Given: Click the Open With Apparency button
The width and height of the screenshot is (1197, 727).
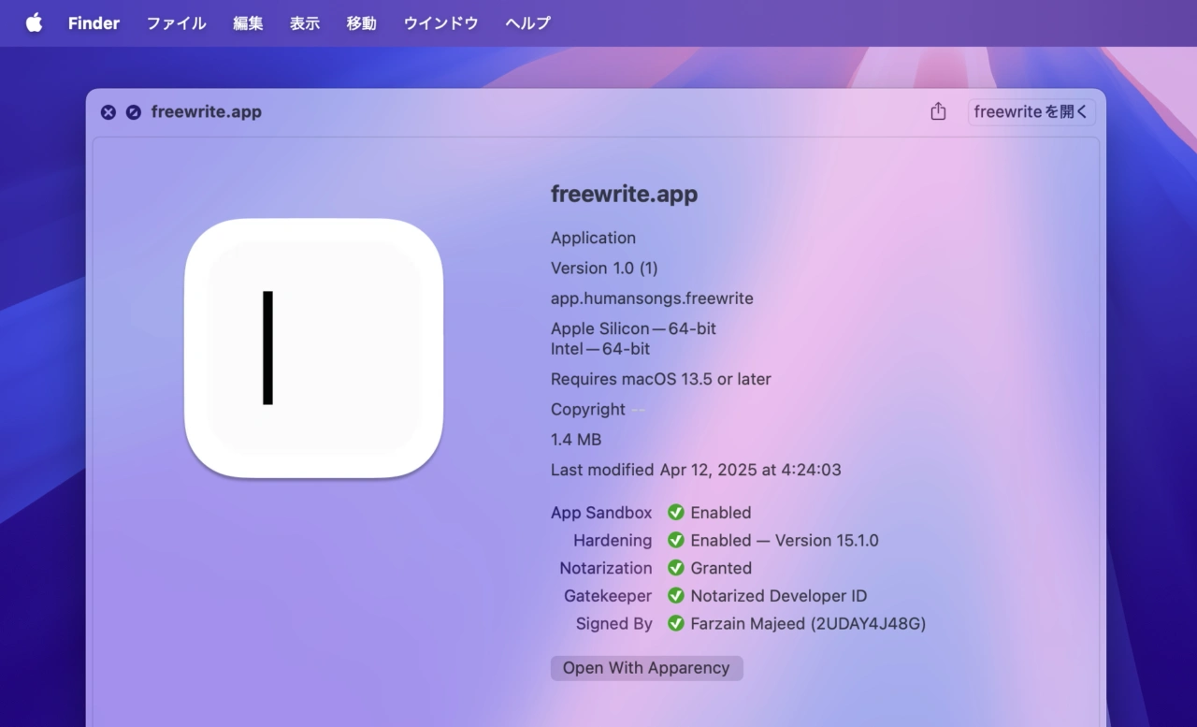Looking at the screenshot, I should click(646, 668).
